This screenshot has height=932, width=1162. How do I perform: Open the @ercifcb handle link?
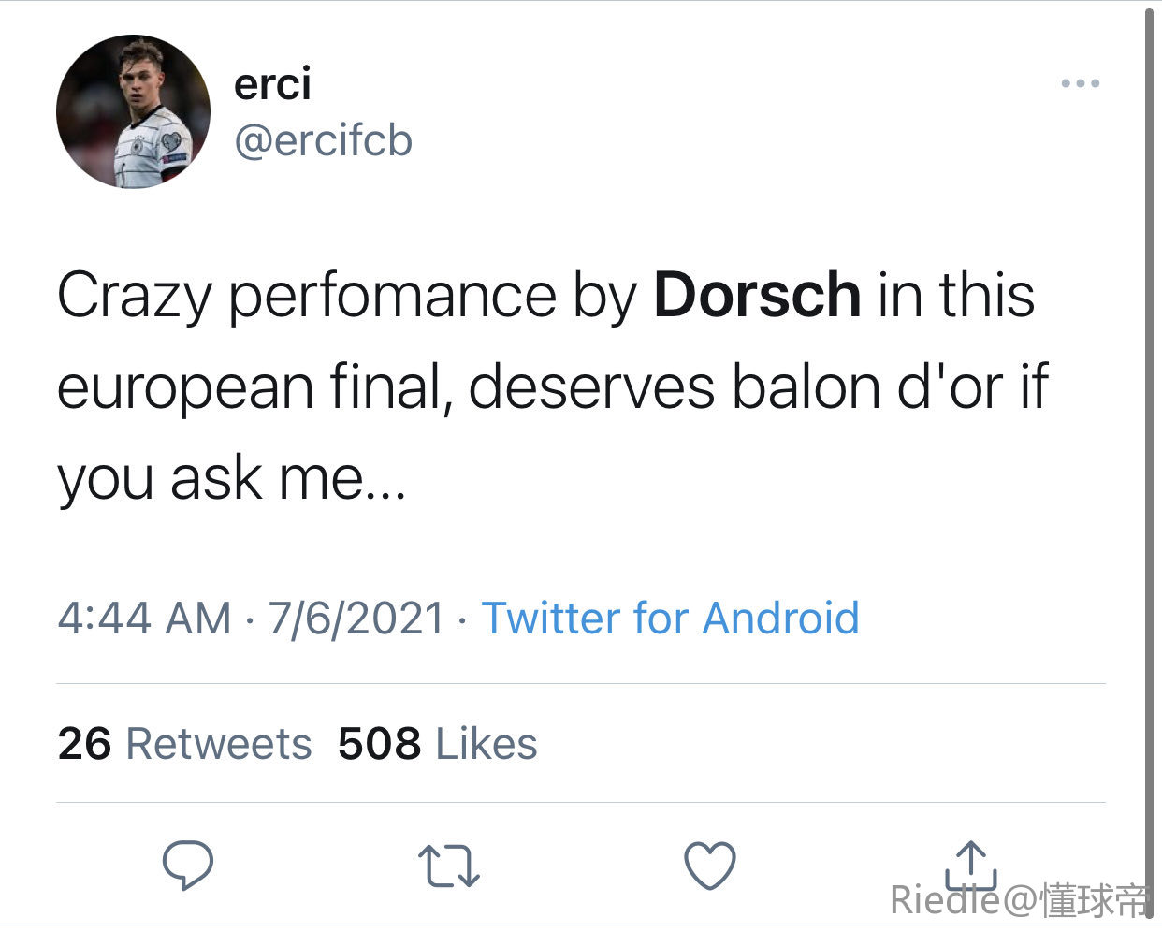click(x=323, y=141)
